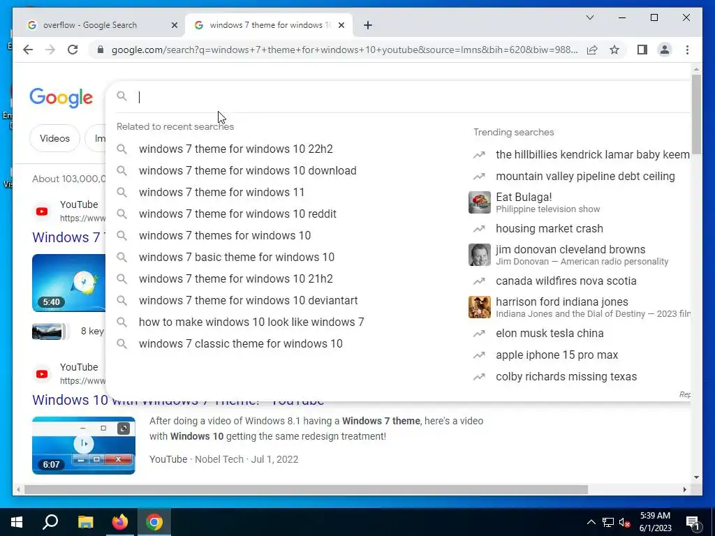
Task: Select the Videos filter chip
Action: [54, 138]
